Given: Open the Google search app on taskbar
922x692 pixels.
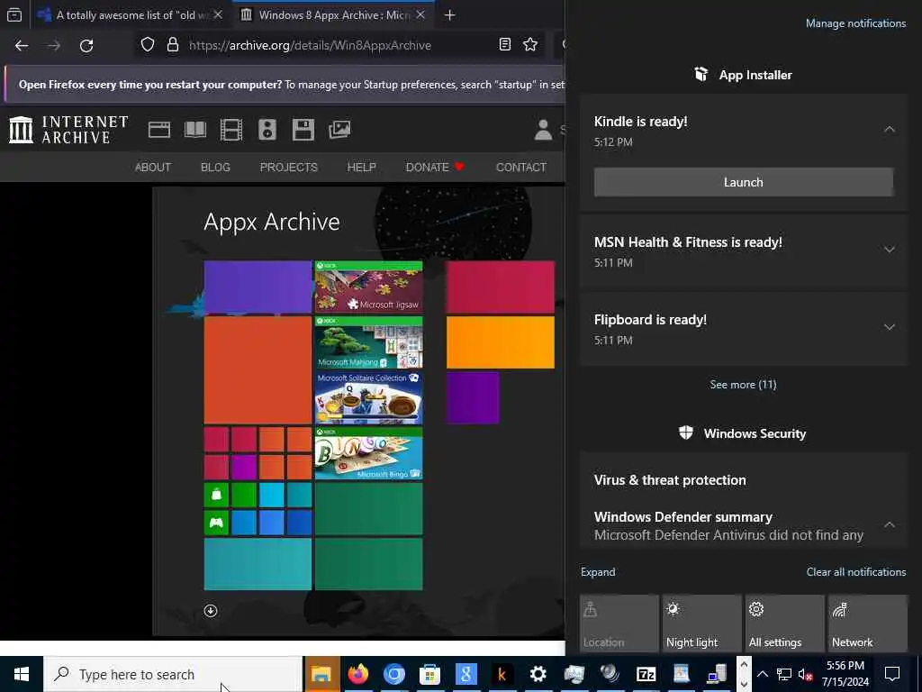Looking at the screenshot, I should point(466,674).
